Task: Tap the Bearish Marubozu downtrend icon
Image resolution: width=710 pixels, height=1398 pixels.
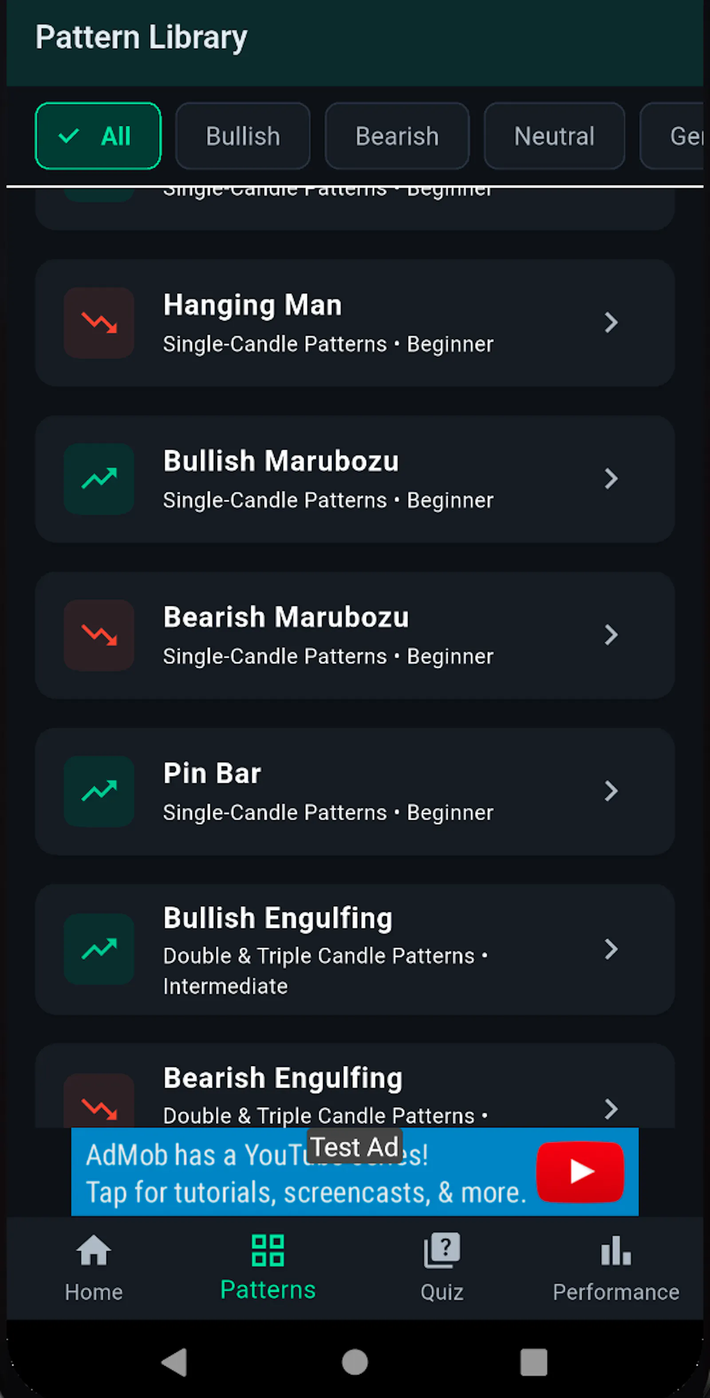Action: [99, 635]
